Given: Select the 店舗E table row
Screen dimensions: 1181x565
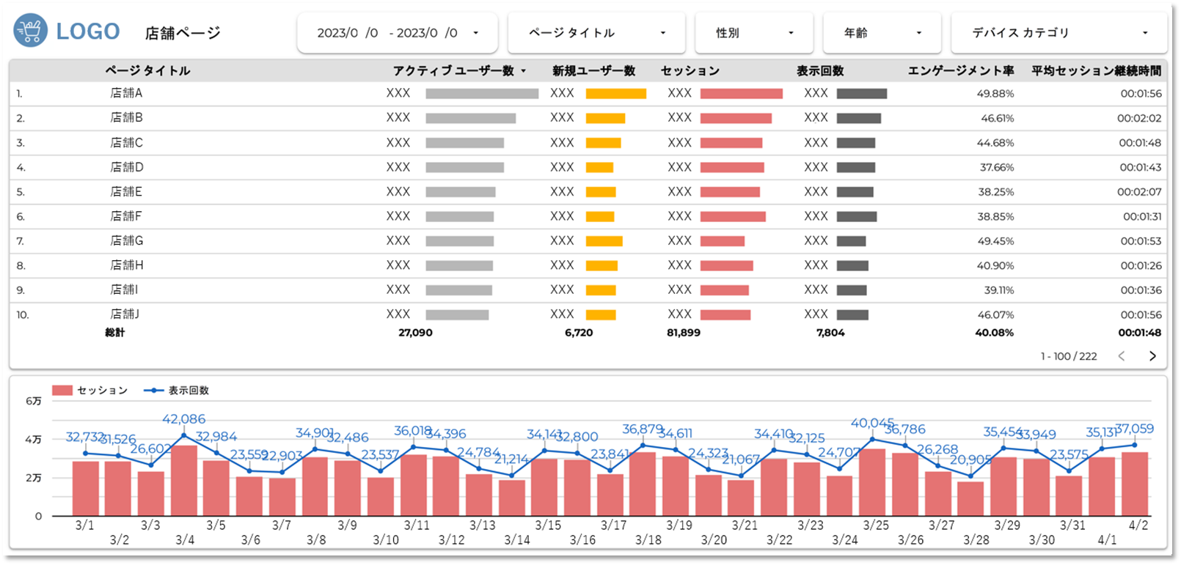Looking at the screenshot, I should tap(126, 192).
